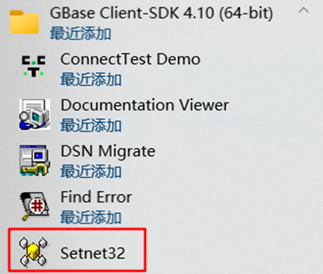Click the DSN Migrate key icon
323x274 pixels.
point(35,160)
